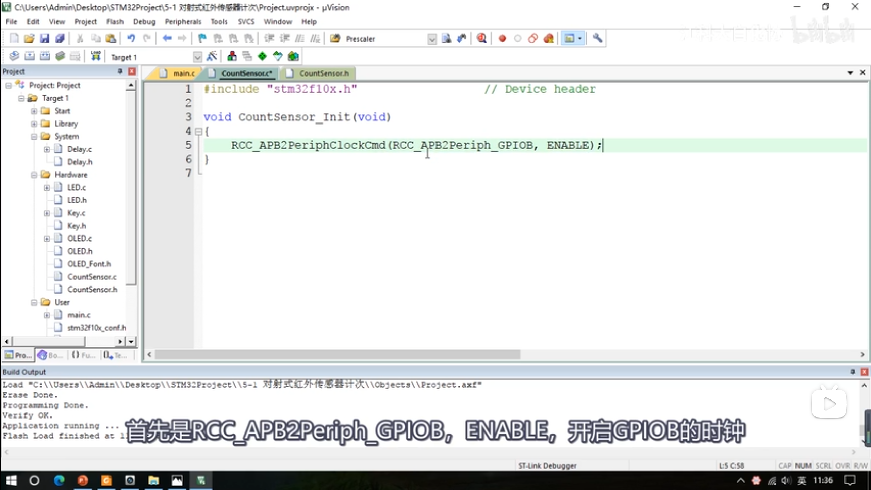871x490 pixels.
Task: Open File Explorer from taskbar
Action: tap(153, 480)
